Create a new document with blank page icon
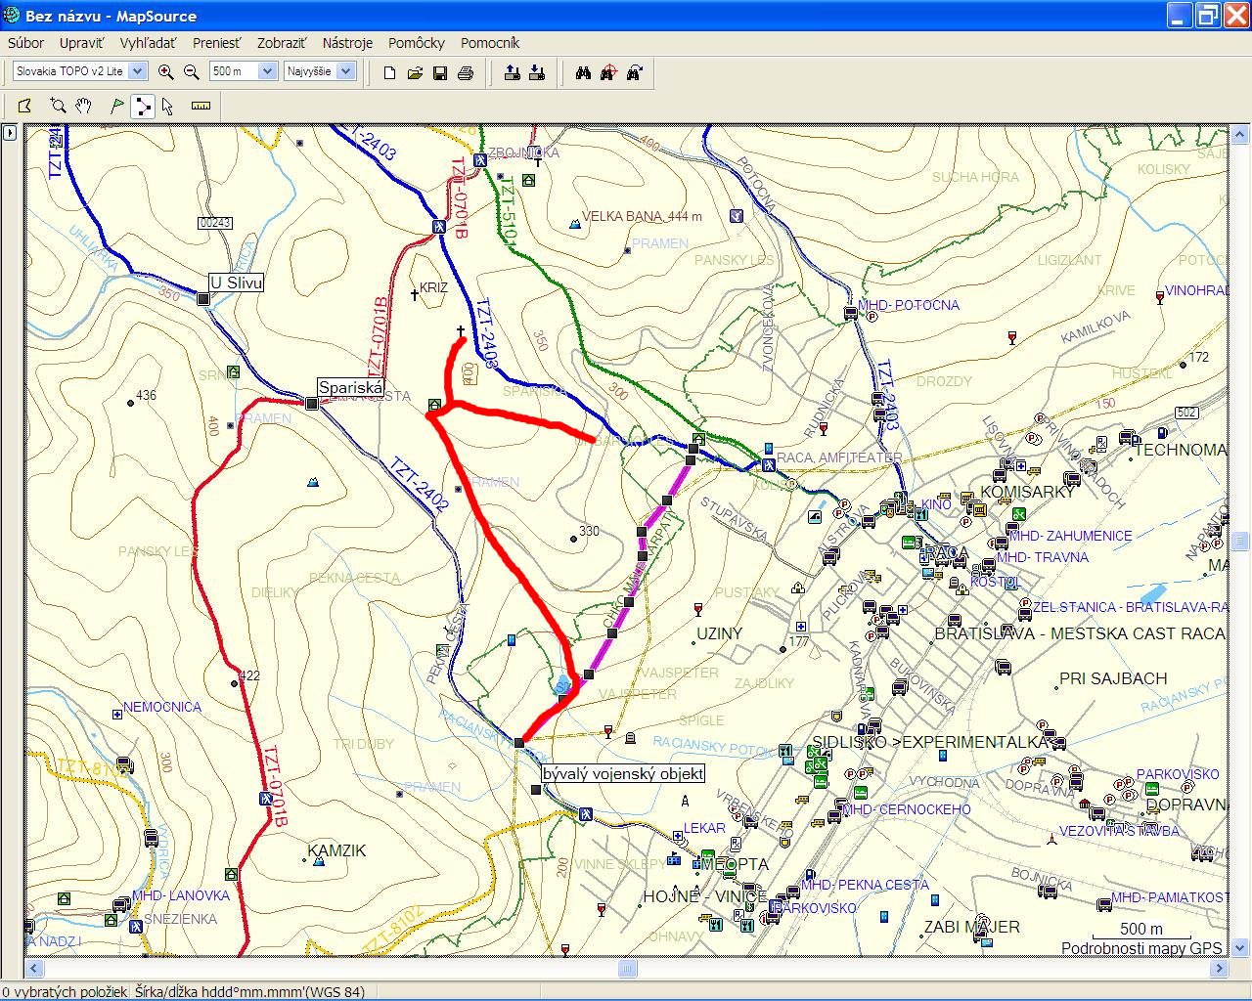Viewport: 1252px width, 1001px height. point(389,73)
